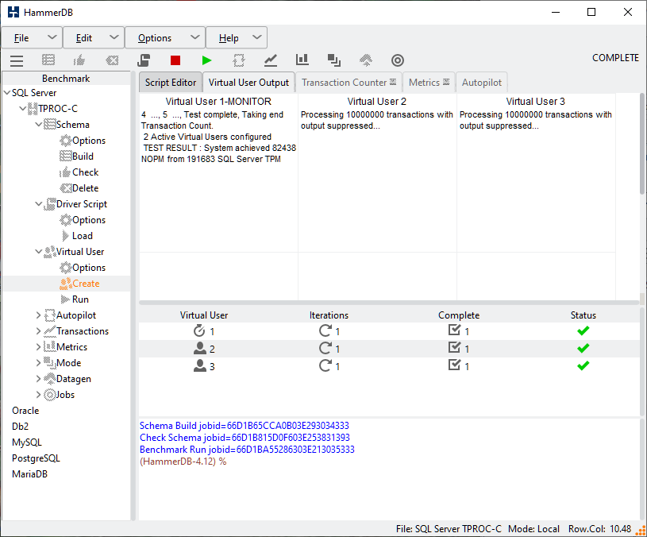Collapse the SQL Server tree node
Viewport: 647px width, 537px height.
point(7,92)
